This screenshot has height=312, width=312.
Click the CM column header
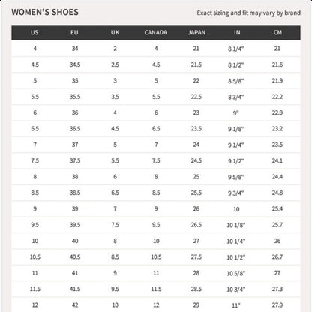(277, 32)
